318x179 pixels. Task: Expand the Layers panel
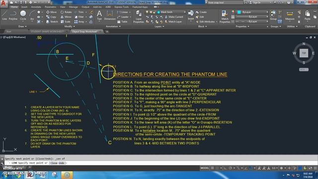pyautogui.click(x=159, y=26)
